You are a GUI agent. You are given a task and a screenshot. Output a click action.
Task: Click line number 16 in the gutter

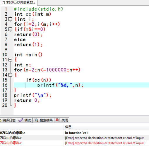[x=5, y=85]
